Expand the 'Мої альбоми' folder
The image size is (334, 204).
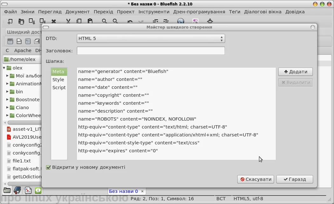[x=7, y=76]
